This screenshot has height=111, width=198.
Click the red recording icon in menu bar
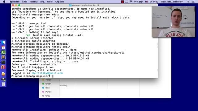click(123, 2)
